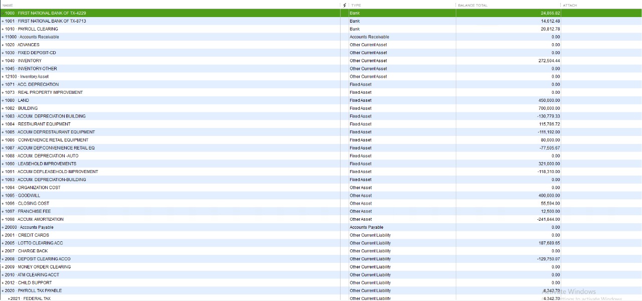Click the lightning bolt online banking column icon
Image resolution: width=642 pixels, height=301 pixels.
pos(345,5)
